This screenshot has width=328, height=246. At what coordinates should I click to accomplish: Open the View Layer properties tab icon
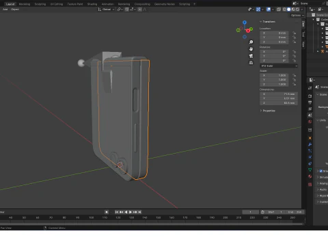(310, 109)
